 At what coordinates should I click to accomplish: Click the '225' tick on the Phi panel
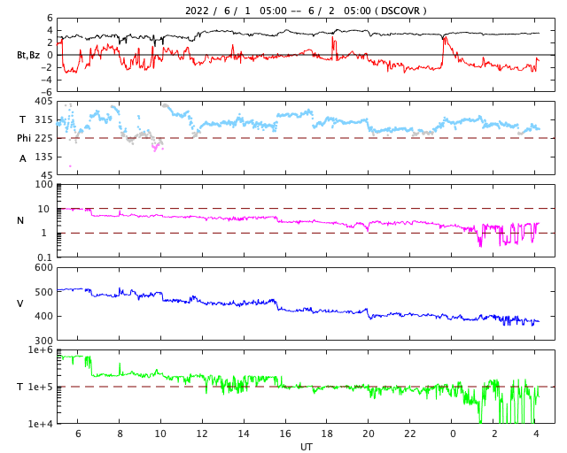[43, 138]
